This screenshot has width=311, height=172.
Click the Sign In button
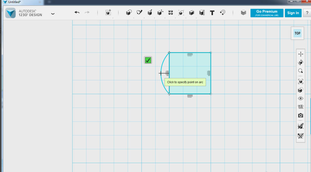(x=293, y=13)
